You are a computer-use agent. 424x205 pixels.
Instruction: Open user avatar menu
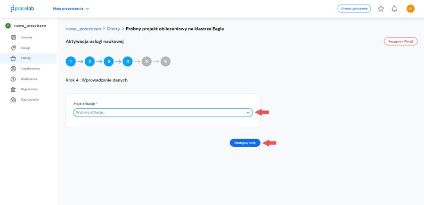(x=410, y=8)
